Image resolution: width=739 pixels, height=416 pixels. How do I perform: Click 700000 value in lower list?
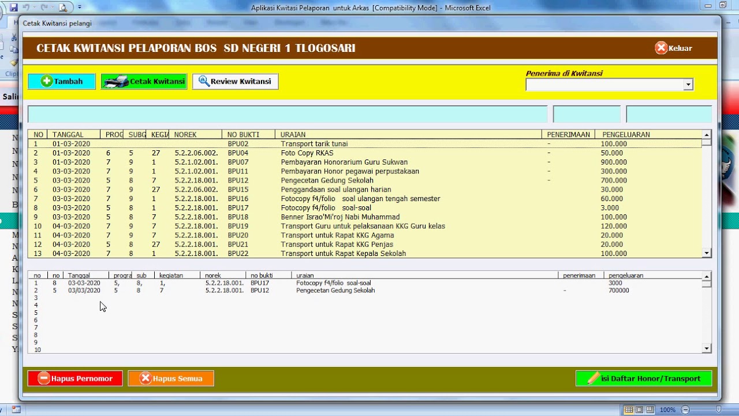coord(619,291)
